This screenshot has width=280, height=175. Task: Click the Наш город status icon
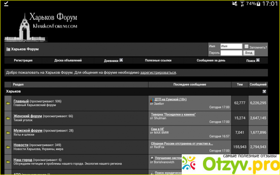click(8, 161)
